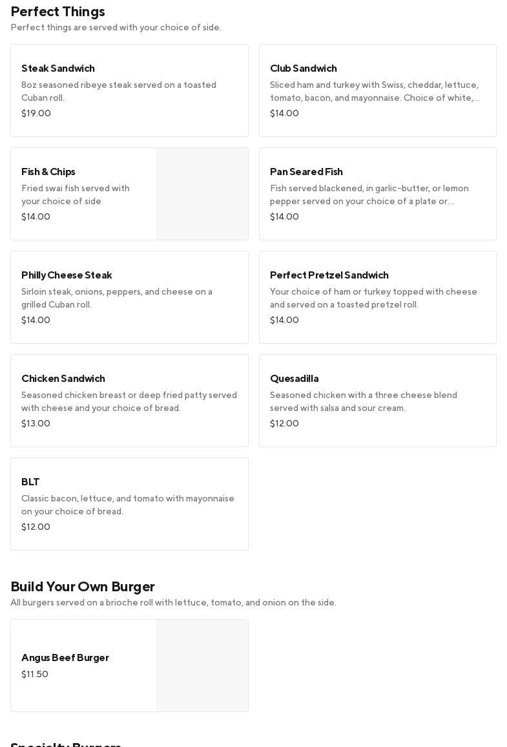The width and height of the screenshot is (507, 747).
Task: Click the Angus Beef Burger $11.50 price
Action: [x=35, y=674]
